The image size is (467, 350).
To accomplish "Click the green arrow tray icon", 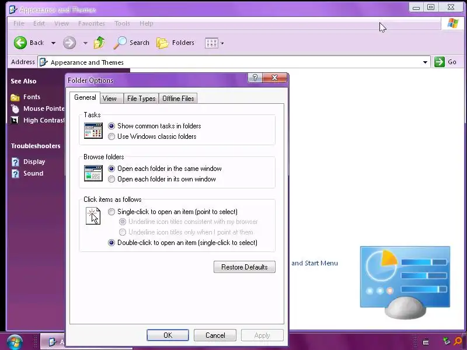I will click(x=446, y=341).
